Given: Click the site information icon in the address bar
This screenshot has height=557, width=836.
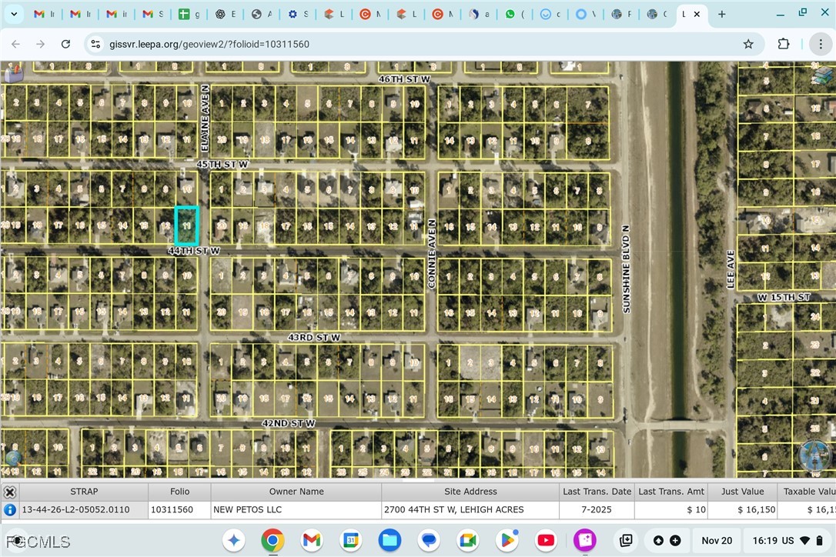Looking at the screenshot, I should (x=95, y=44).
